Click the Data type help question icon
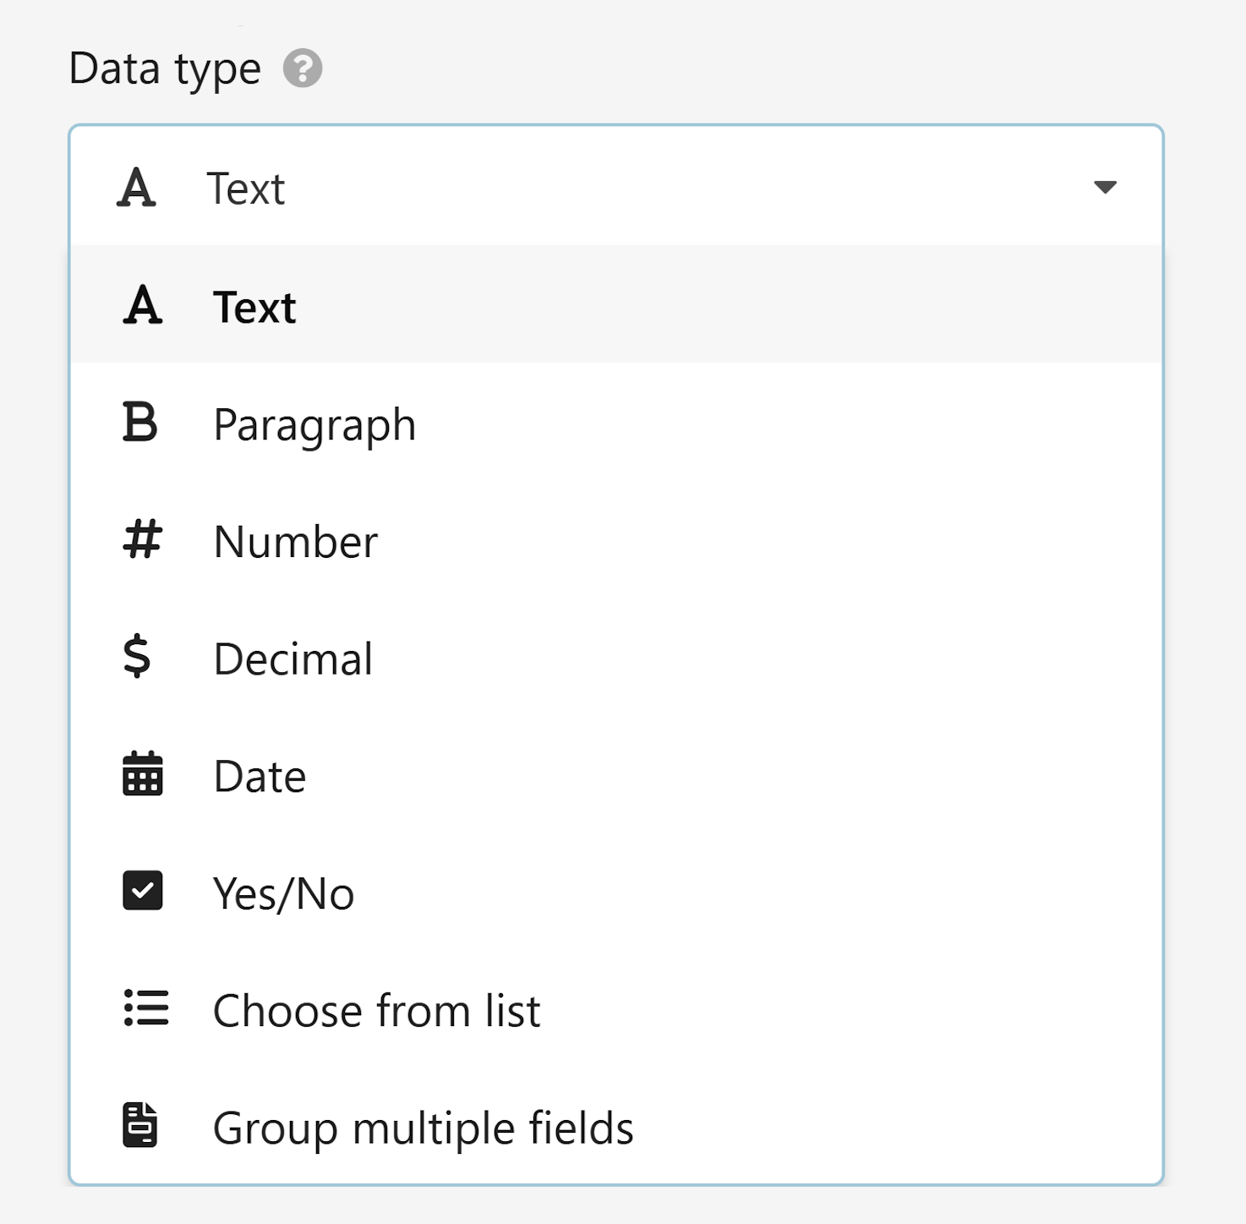Image resolution: width=1246 pixels, height=1224 pixels. [x=303, y=68]
